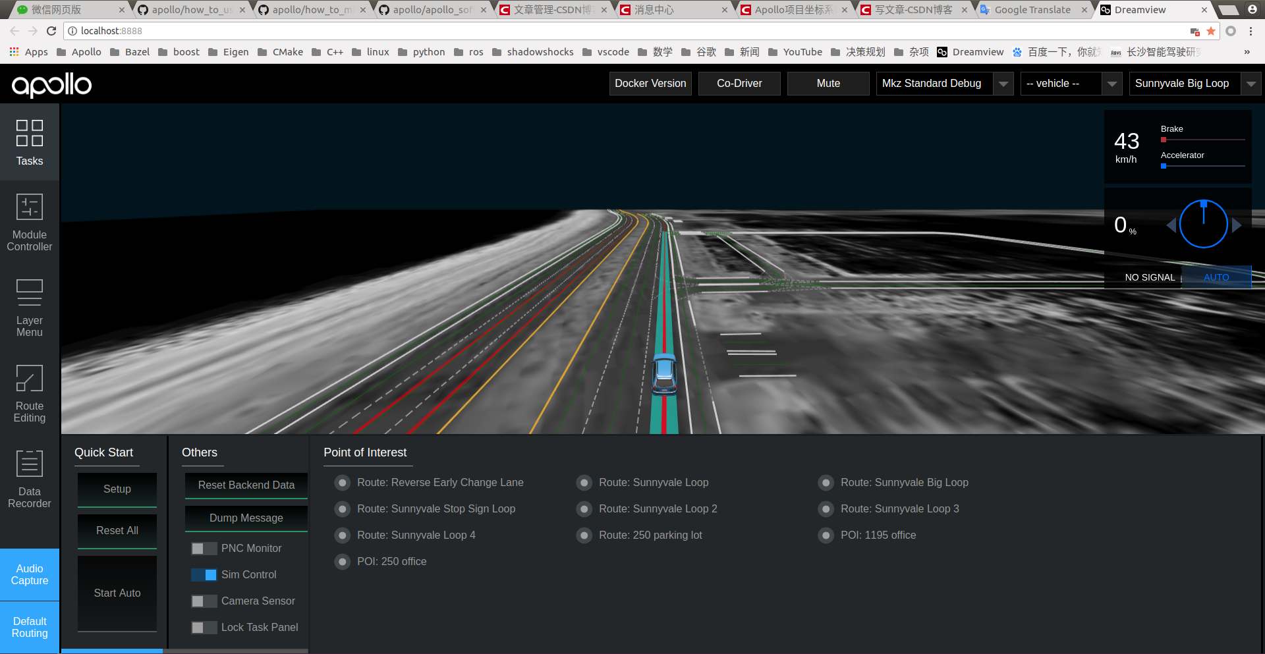Viewport: 1265px width, 654px height.
Task: Open the Sunnyvale Big Loop map dropdown
Action: pos(1251,84)
